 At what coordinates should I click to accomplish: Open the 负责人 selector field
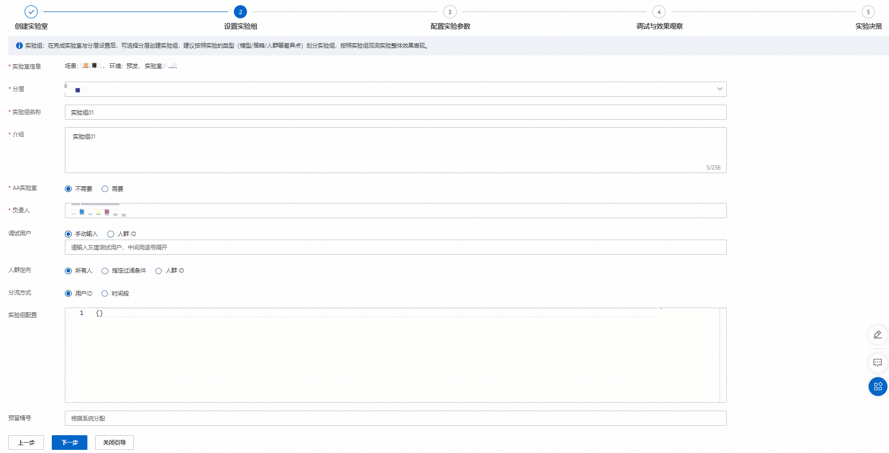(x=396, y=210)
